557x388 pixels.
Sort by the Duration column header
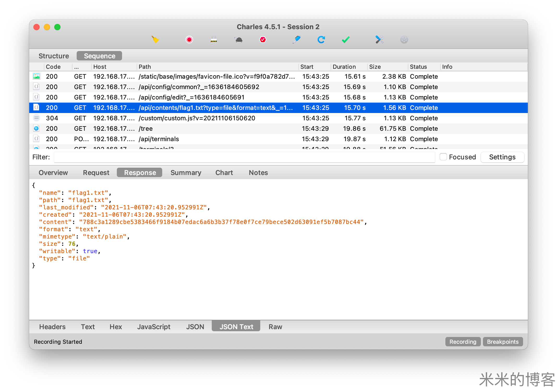click(344, 67)
